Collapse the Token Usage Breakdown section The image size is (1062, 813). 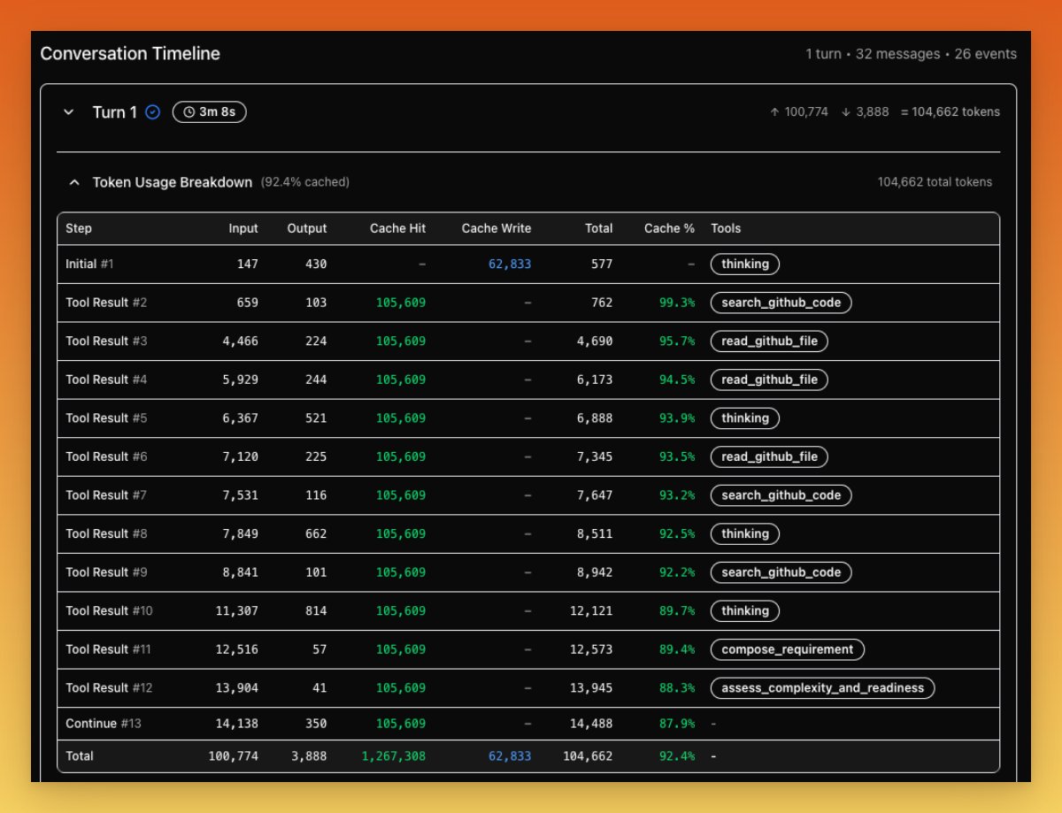point(74,182)
